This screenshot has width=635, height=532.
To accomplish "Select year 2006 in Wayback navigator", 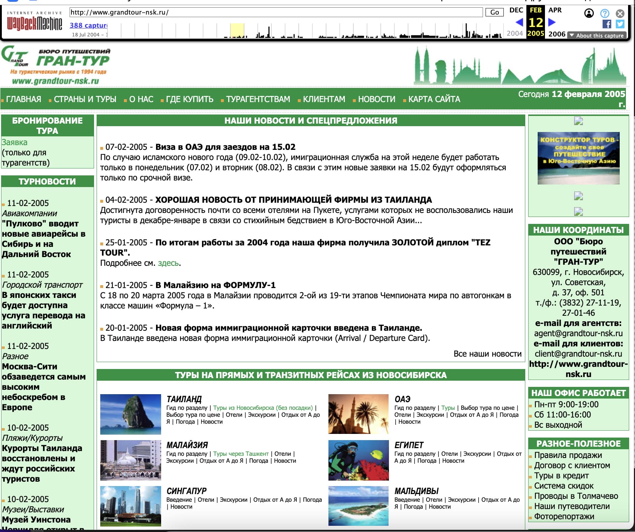I will point(557,34).
